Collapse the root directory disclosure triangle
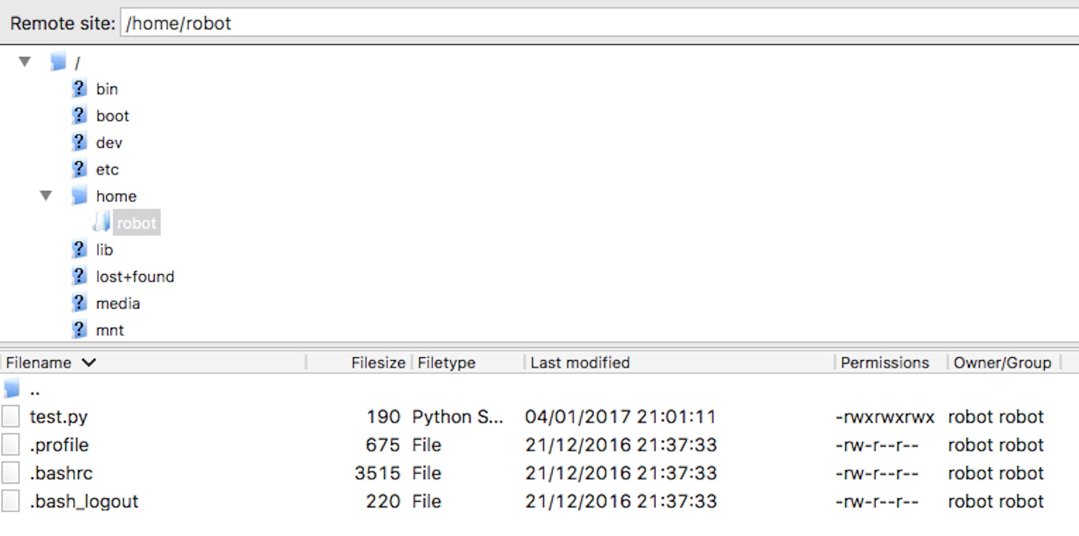Screen dimensions: 1079x536 [x=25, y=62]
